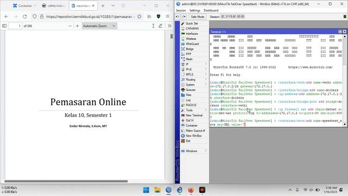Zoom in the PDF document

pos(77,26)
